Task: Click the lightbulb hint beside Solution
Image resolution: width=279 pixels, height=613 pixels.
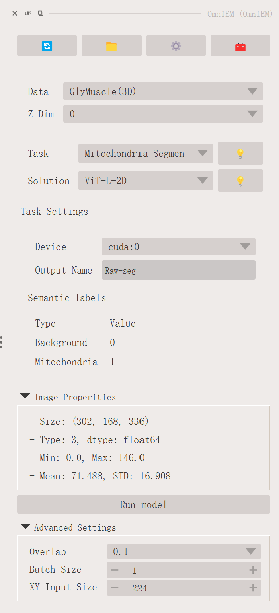Action: coord(240,181)
